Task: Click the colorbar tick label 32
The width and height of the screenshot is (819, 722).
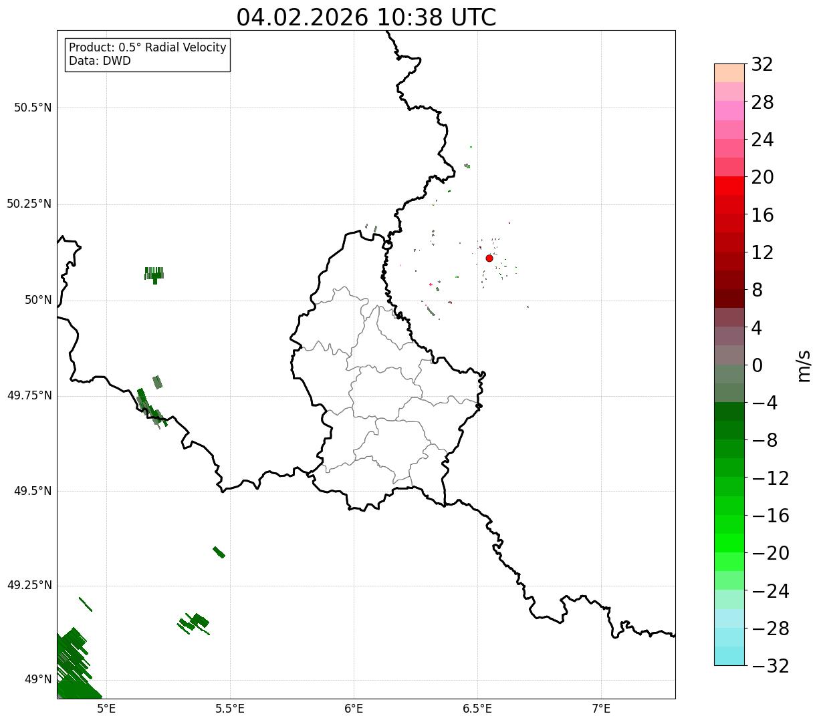Action: (x=762, y=65)
